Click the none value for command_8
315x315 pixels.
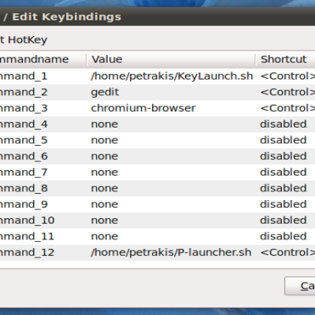[105, 188]
